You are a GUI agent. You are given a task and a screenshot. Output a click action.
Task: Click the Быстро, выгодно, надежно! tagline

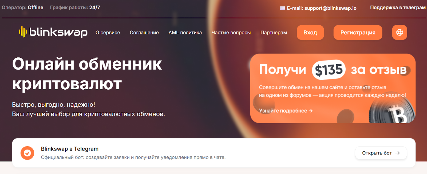(x=54, y=105)
